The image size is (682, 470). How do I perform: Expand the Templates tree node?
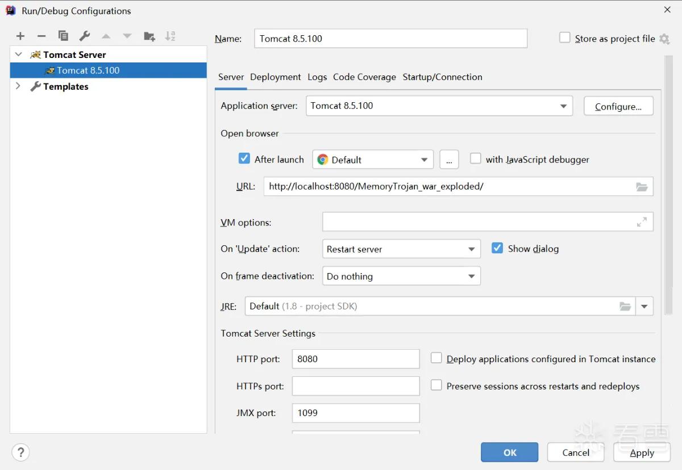tap(18, 86)
